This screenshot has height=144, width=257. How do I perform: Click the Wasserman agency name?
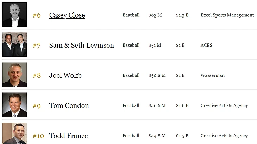pyautogui.click(x=212, y=75)
